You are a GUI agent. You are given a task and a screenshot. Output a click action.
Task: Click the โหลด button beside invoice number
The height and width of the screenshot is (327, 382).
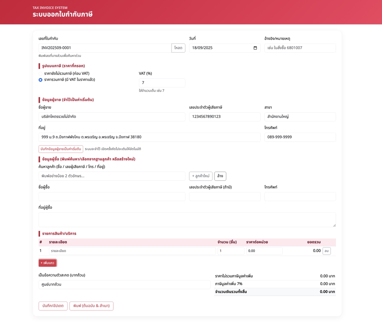[x=178, y=48]
